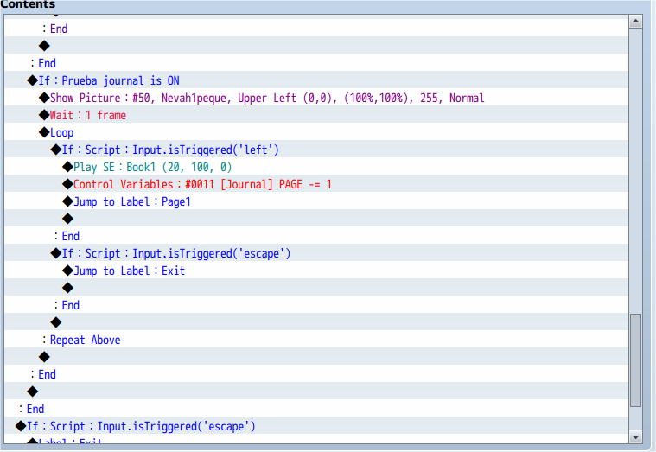Select 'Jump to Label : Page1' command
The height and width of the screenshot is (452, 656).
[x=315, y=201]
